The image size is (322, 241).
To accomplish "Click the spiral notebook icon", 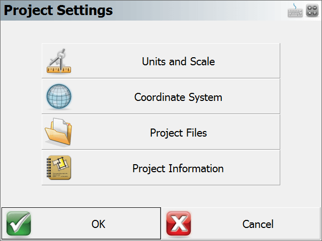I will (x=59, y=167).
